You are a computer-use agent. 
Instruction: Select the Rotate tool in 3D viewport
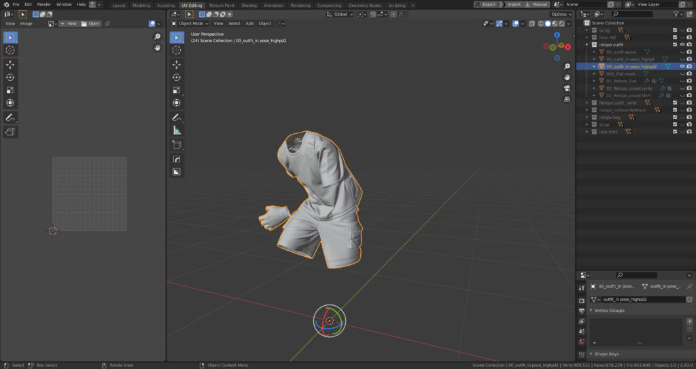(x=177, y=77)
